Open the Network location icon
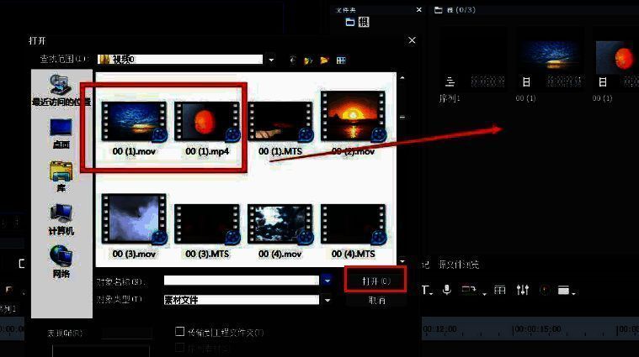 coord(61,260)
